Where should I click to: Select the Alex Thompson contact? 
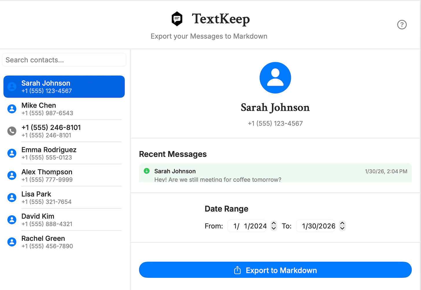(64, 175)
